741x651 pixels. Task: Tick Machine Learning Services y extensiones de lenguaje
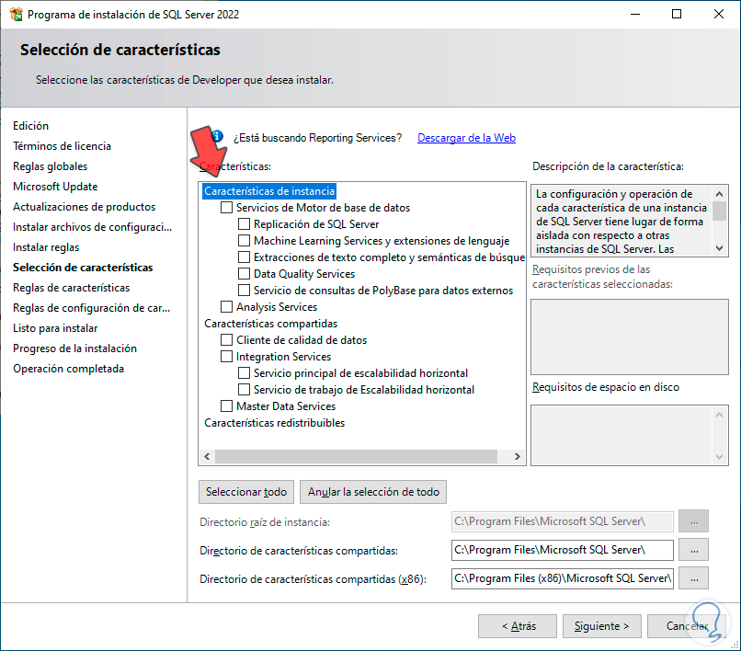tap(244, 241)
